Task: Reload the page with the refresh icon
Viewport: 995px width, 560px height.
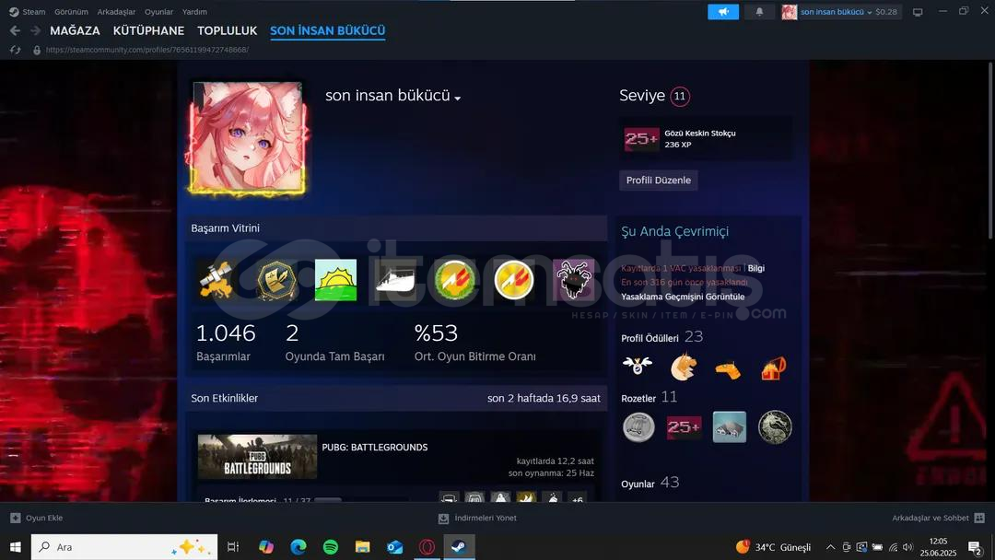Action: coord(16,50)
